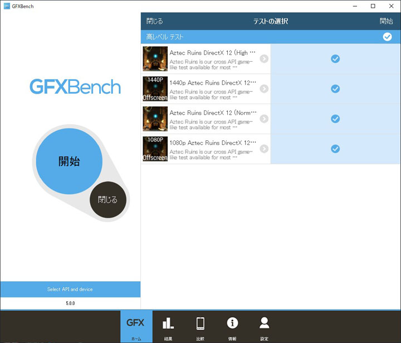The width and height of the screenshot is (401, 343).
Task: Click the 1080P Offscreen thumbnail
Action: click(155, 149)
